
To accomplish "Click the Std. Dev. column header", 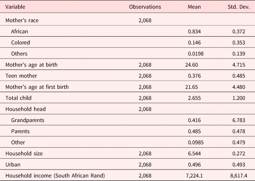I will pos(236,7).
